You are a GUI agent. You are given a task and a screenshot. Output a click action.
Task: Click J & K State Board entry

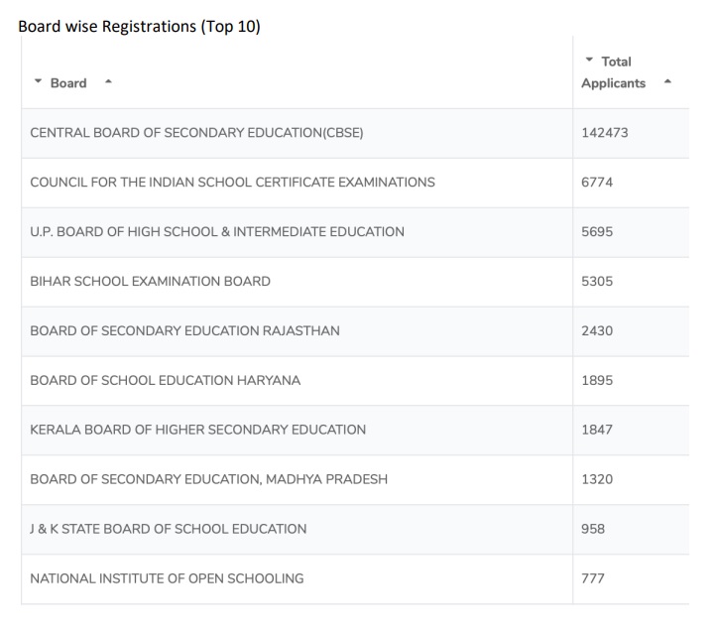[169, 529]
